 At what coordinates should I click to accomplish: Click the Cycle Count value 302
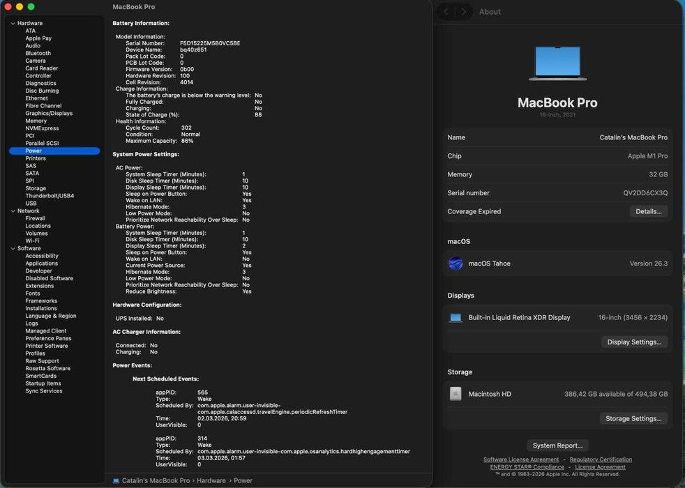tap(186, 128)
